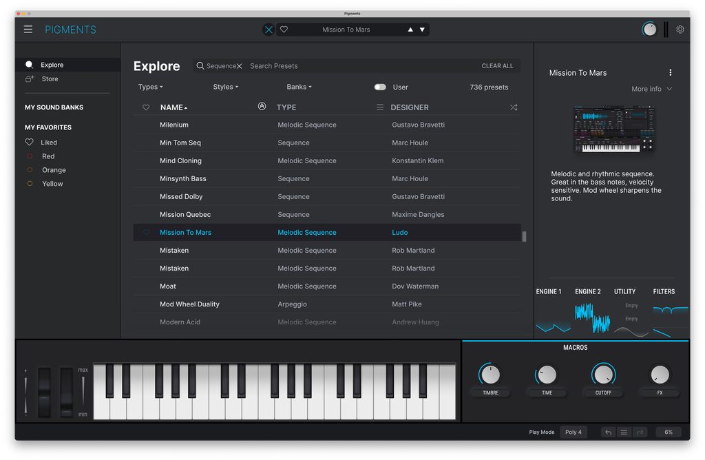Viewport: 705px width, 460px height.
Task: Open the Store section
Action: coord(50,79)
